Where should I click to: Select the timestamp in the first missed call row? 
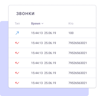43,43
